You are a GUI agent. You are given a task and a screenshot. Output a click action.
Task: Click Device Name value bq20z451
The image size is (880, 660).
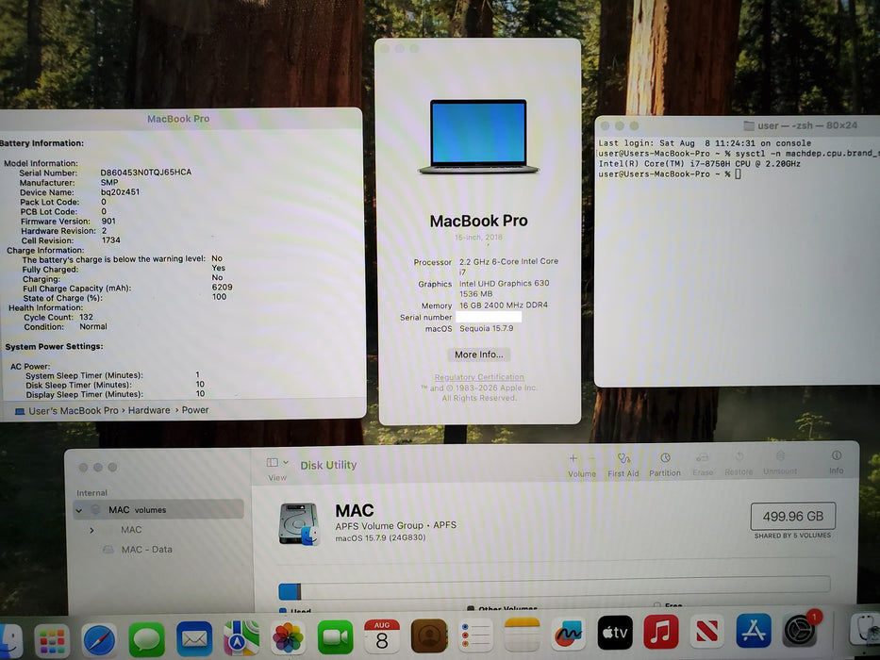pos(120,192)
